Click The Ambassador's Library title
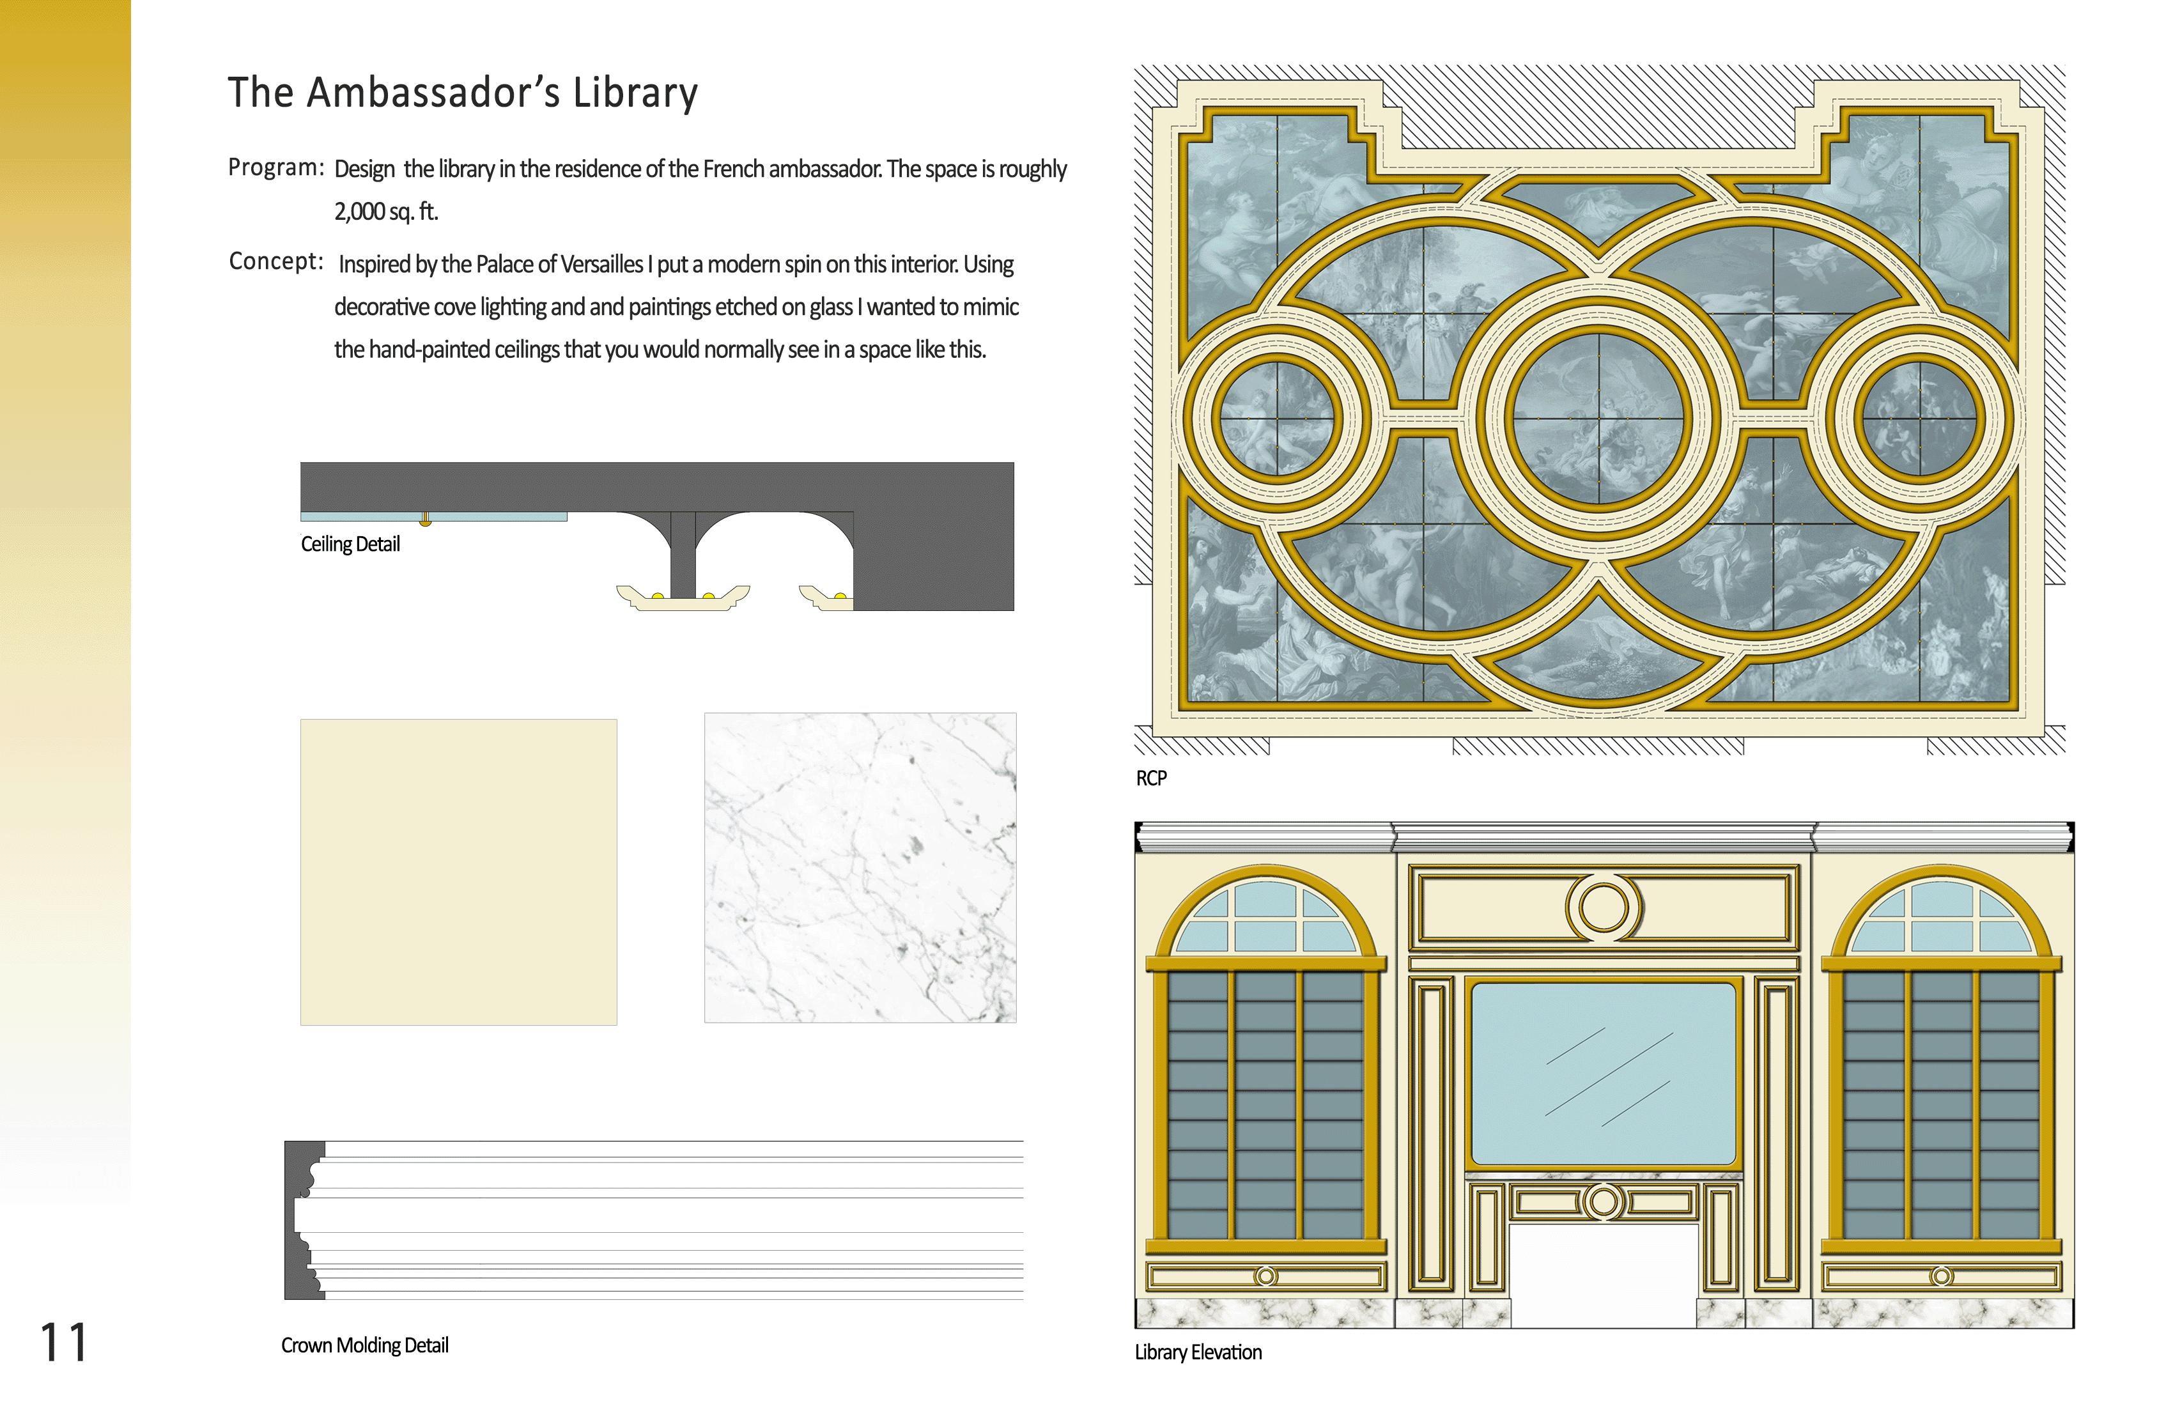 [462, 93]
